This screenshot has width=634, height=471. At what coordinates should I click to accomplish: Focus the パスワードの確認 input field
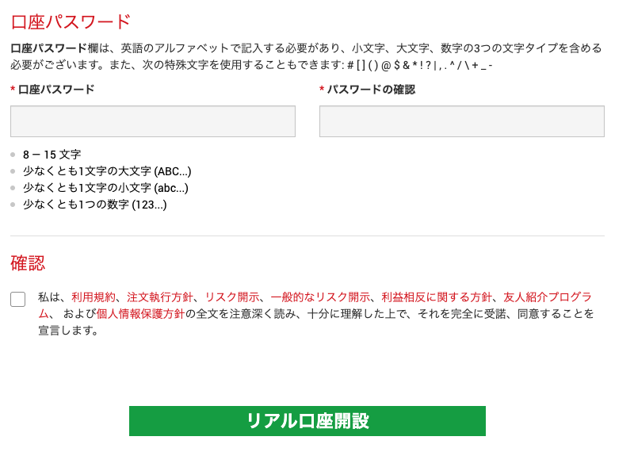[x=461, y=121]
